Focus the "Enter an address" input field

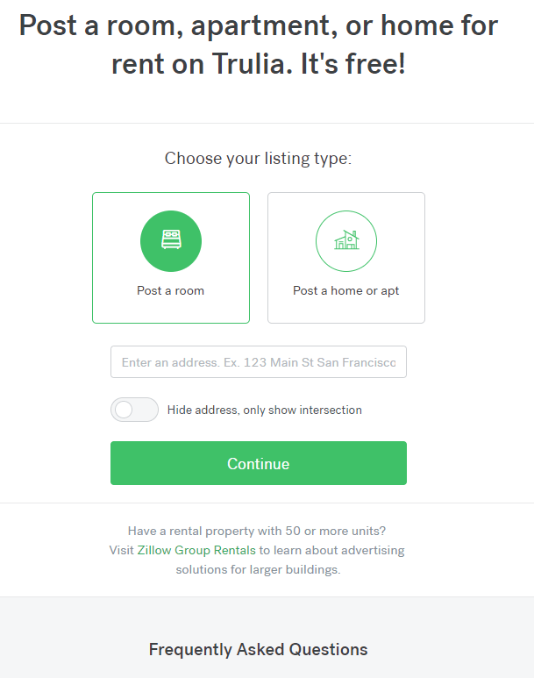click(x=259, y=362)
